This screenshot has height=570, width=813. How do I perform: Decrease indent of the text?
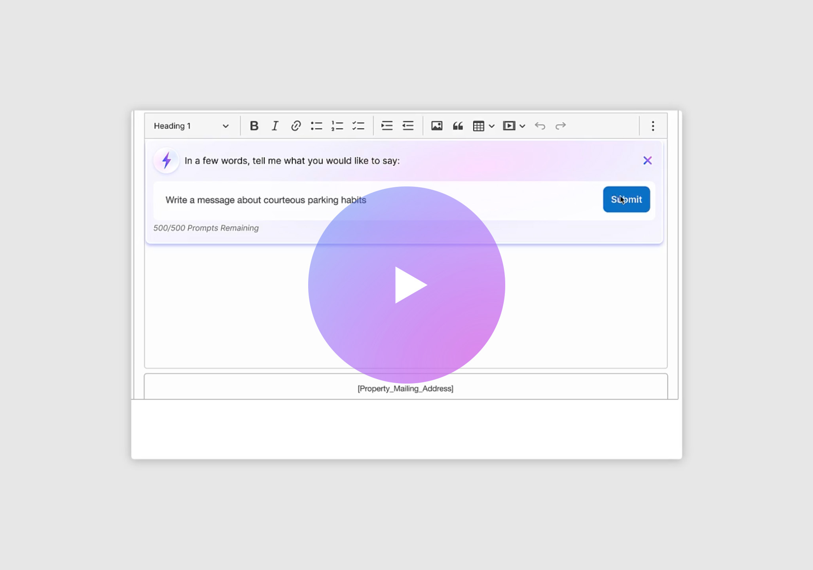(408, 126)
